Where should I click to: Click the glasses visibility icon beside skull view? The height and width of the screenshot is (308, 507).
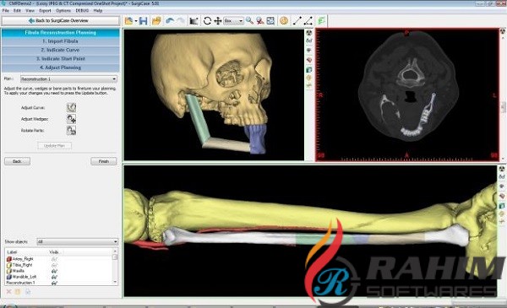(x=309, y=41)
